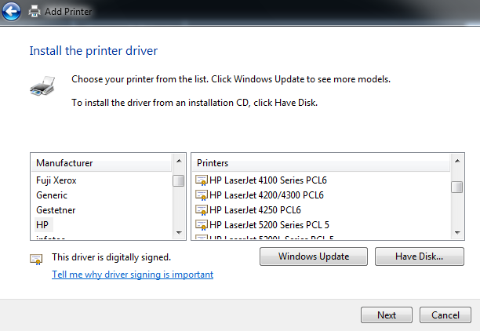Viewport: 480px width, 331px height.
Task: Open the Have Disk dialog
Action: pos(420,256)
